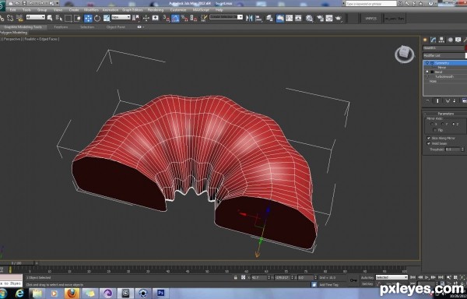Image resolution: width=467 pixels, height=299 pixels.
Task: Click the Render Production teapot icon
Action: point(339,18)
